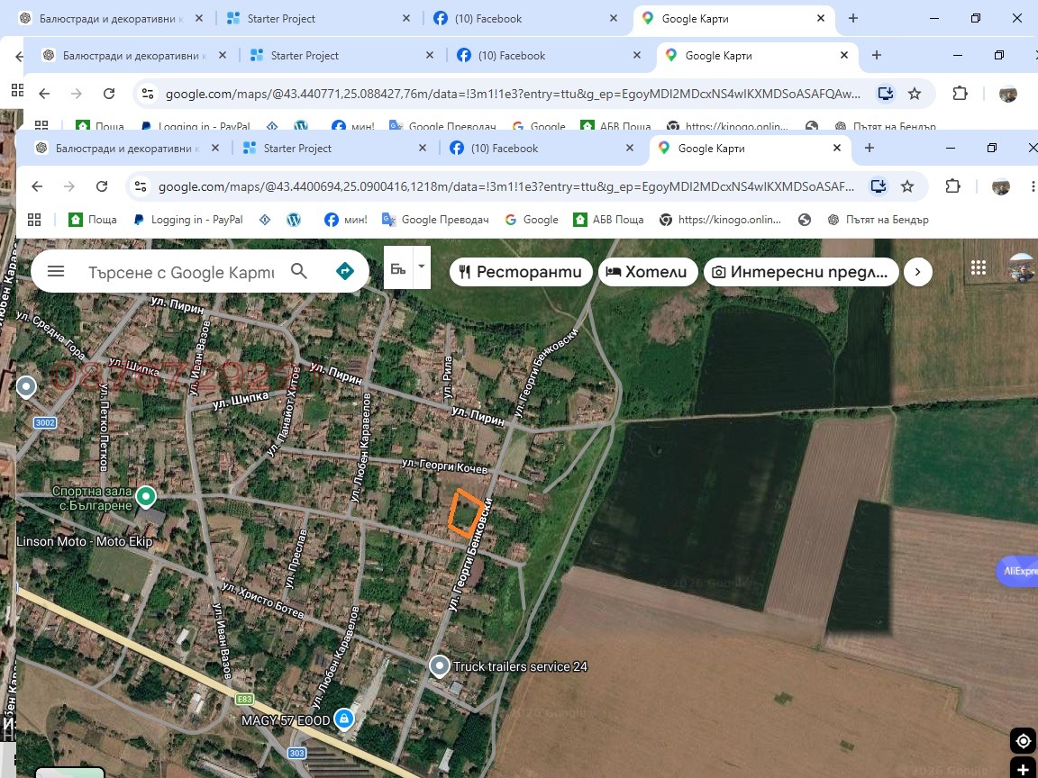This screenshot has width=1038, height=778.
Task: Open Logging in - PayPal bookmark in front window
Action: 188,220
